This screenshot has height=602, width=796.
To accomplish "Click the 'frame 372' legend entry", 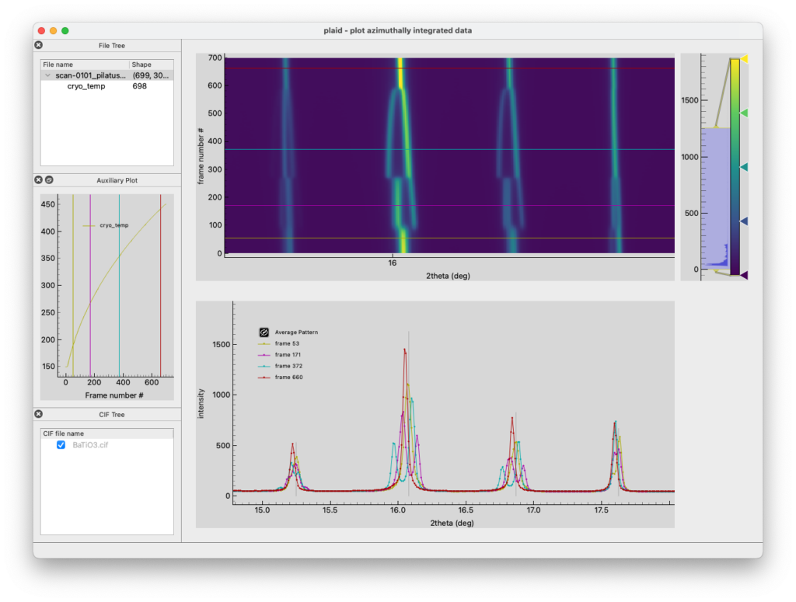I will click(x=280, y=366).
